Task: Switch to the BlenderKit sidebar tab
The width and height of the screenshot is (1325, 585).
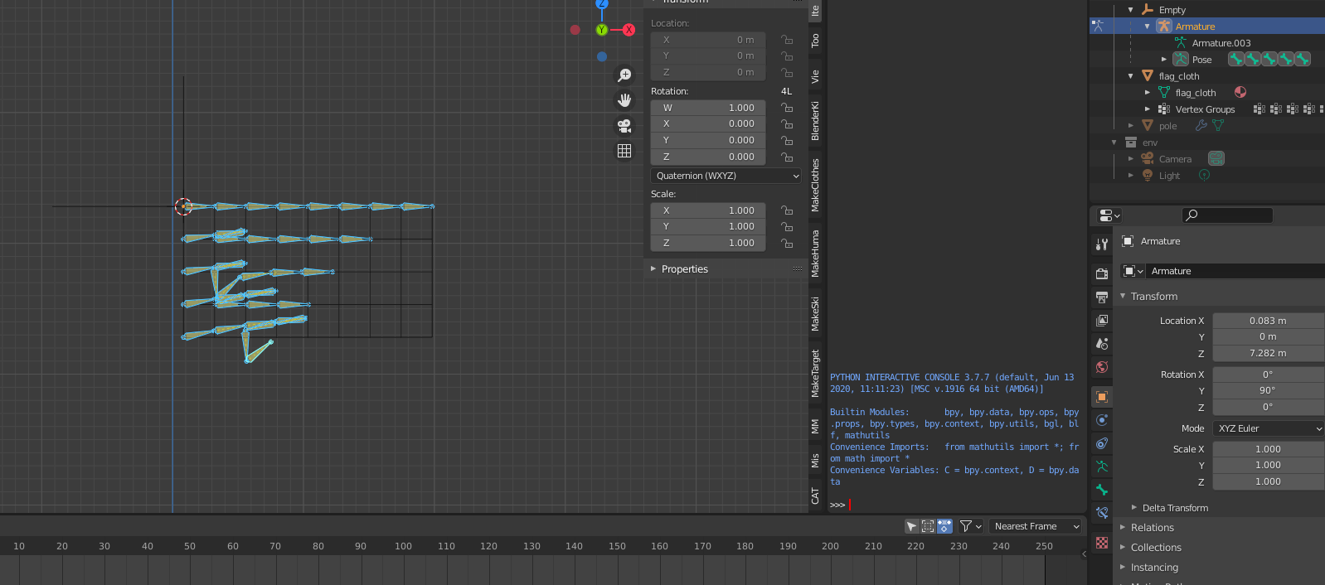Action: 815,121
